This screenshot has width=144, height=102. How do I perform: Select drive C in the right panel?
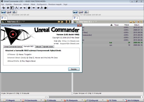75,12
